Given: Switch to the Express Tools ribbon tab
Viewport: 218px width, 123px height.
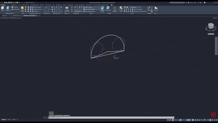Looking at the screenshot, I should tap(89, 5).
